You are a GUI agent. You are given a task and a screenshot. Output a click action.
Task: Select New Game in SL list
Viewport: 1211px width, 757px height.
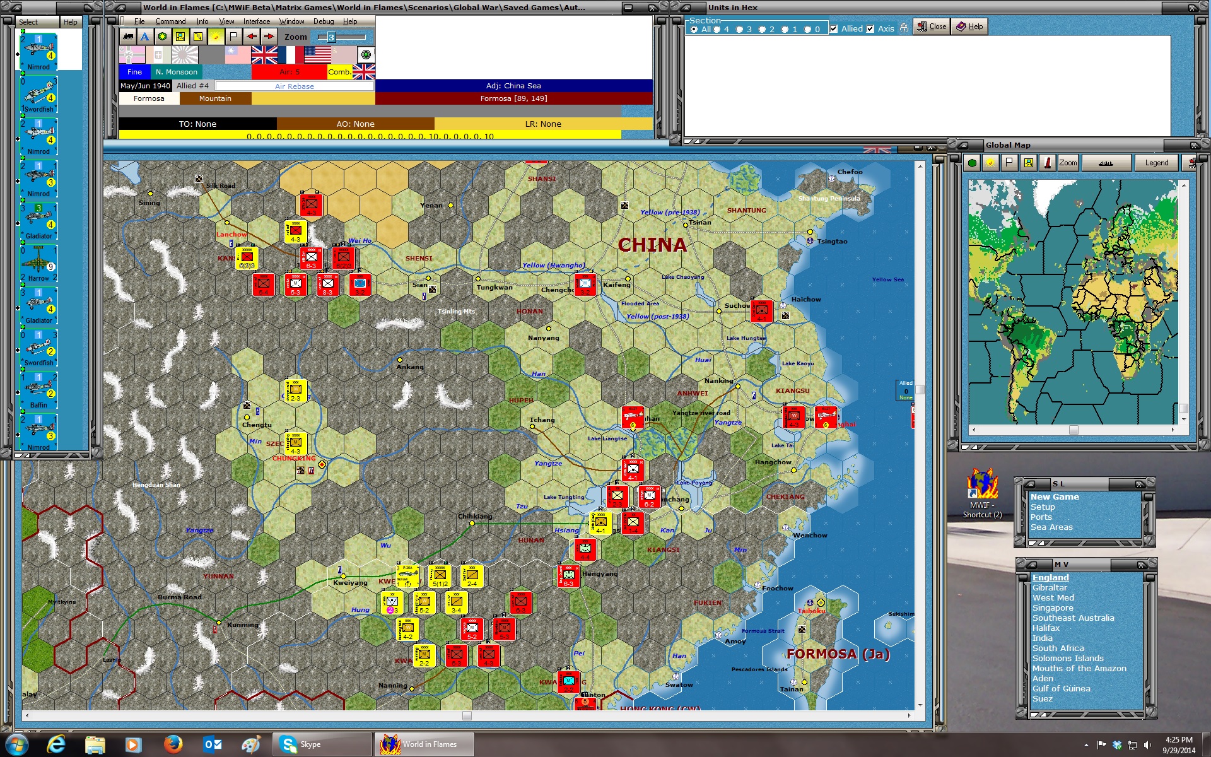click(x=1055, y=497)
